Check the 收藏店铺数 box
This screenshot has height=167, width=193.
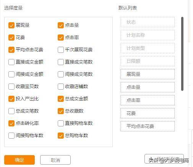[x=61, y=87]
